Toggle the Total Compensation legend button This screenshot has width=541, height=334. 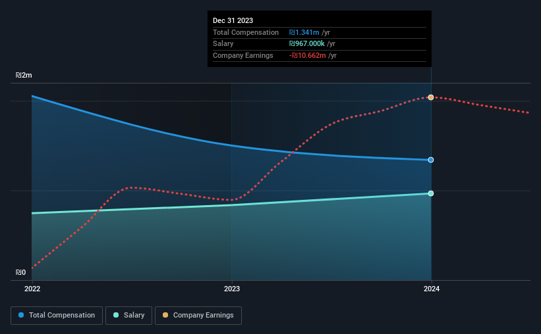(57, 316)
